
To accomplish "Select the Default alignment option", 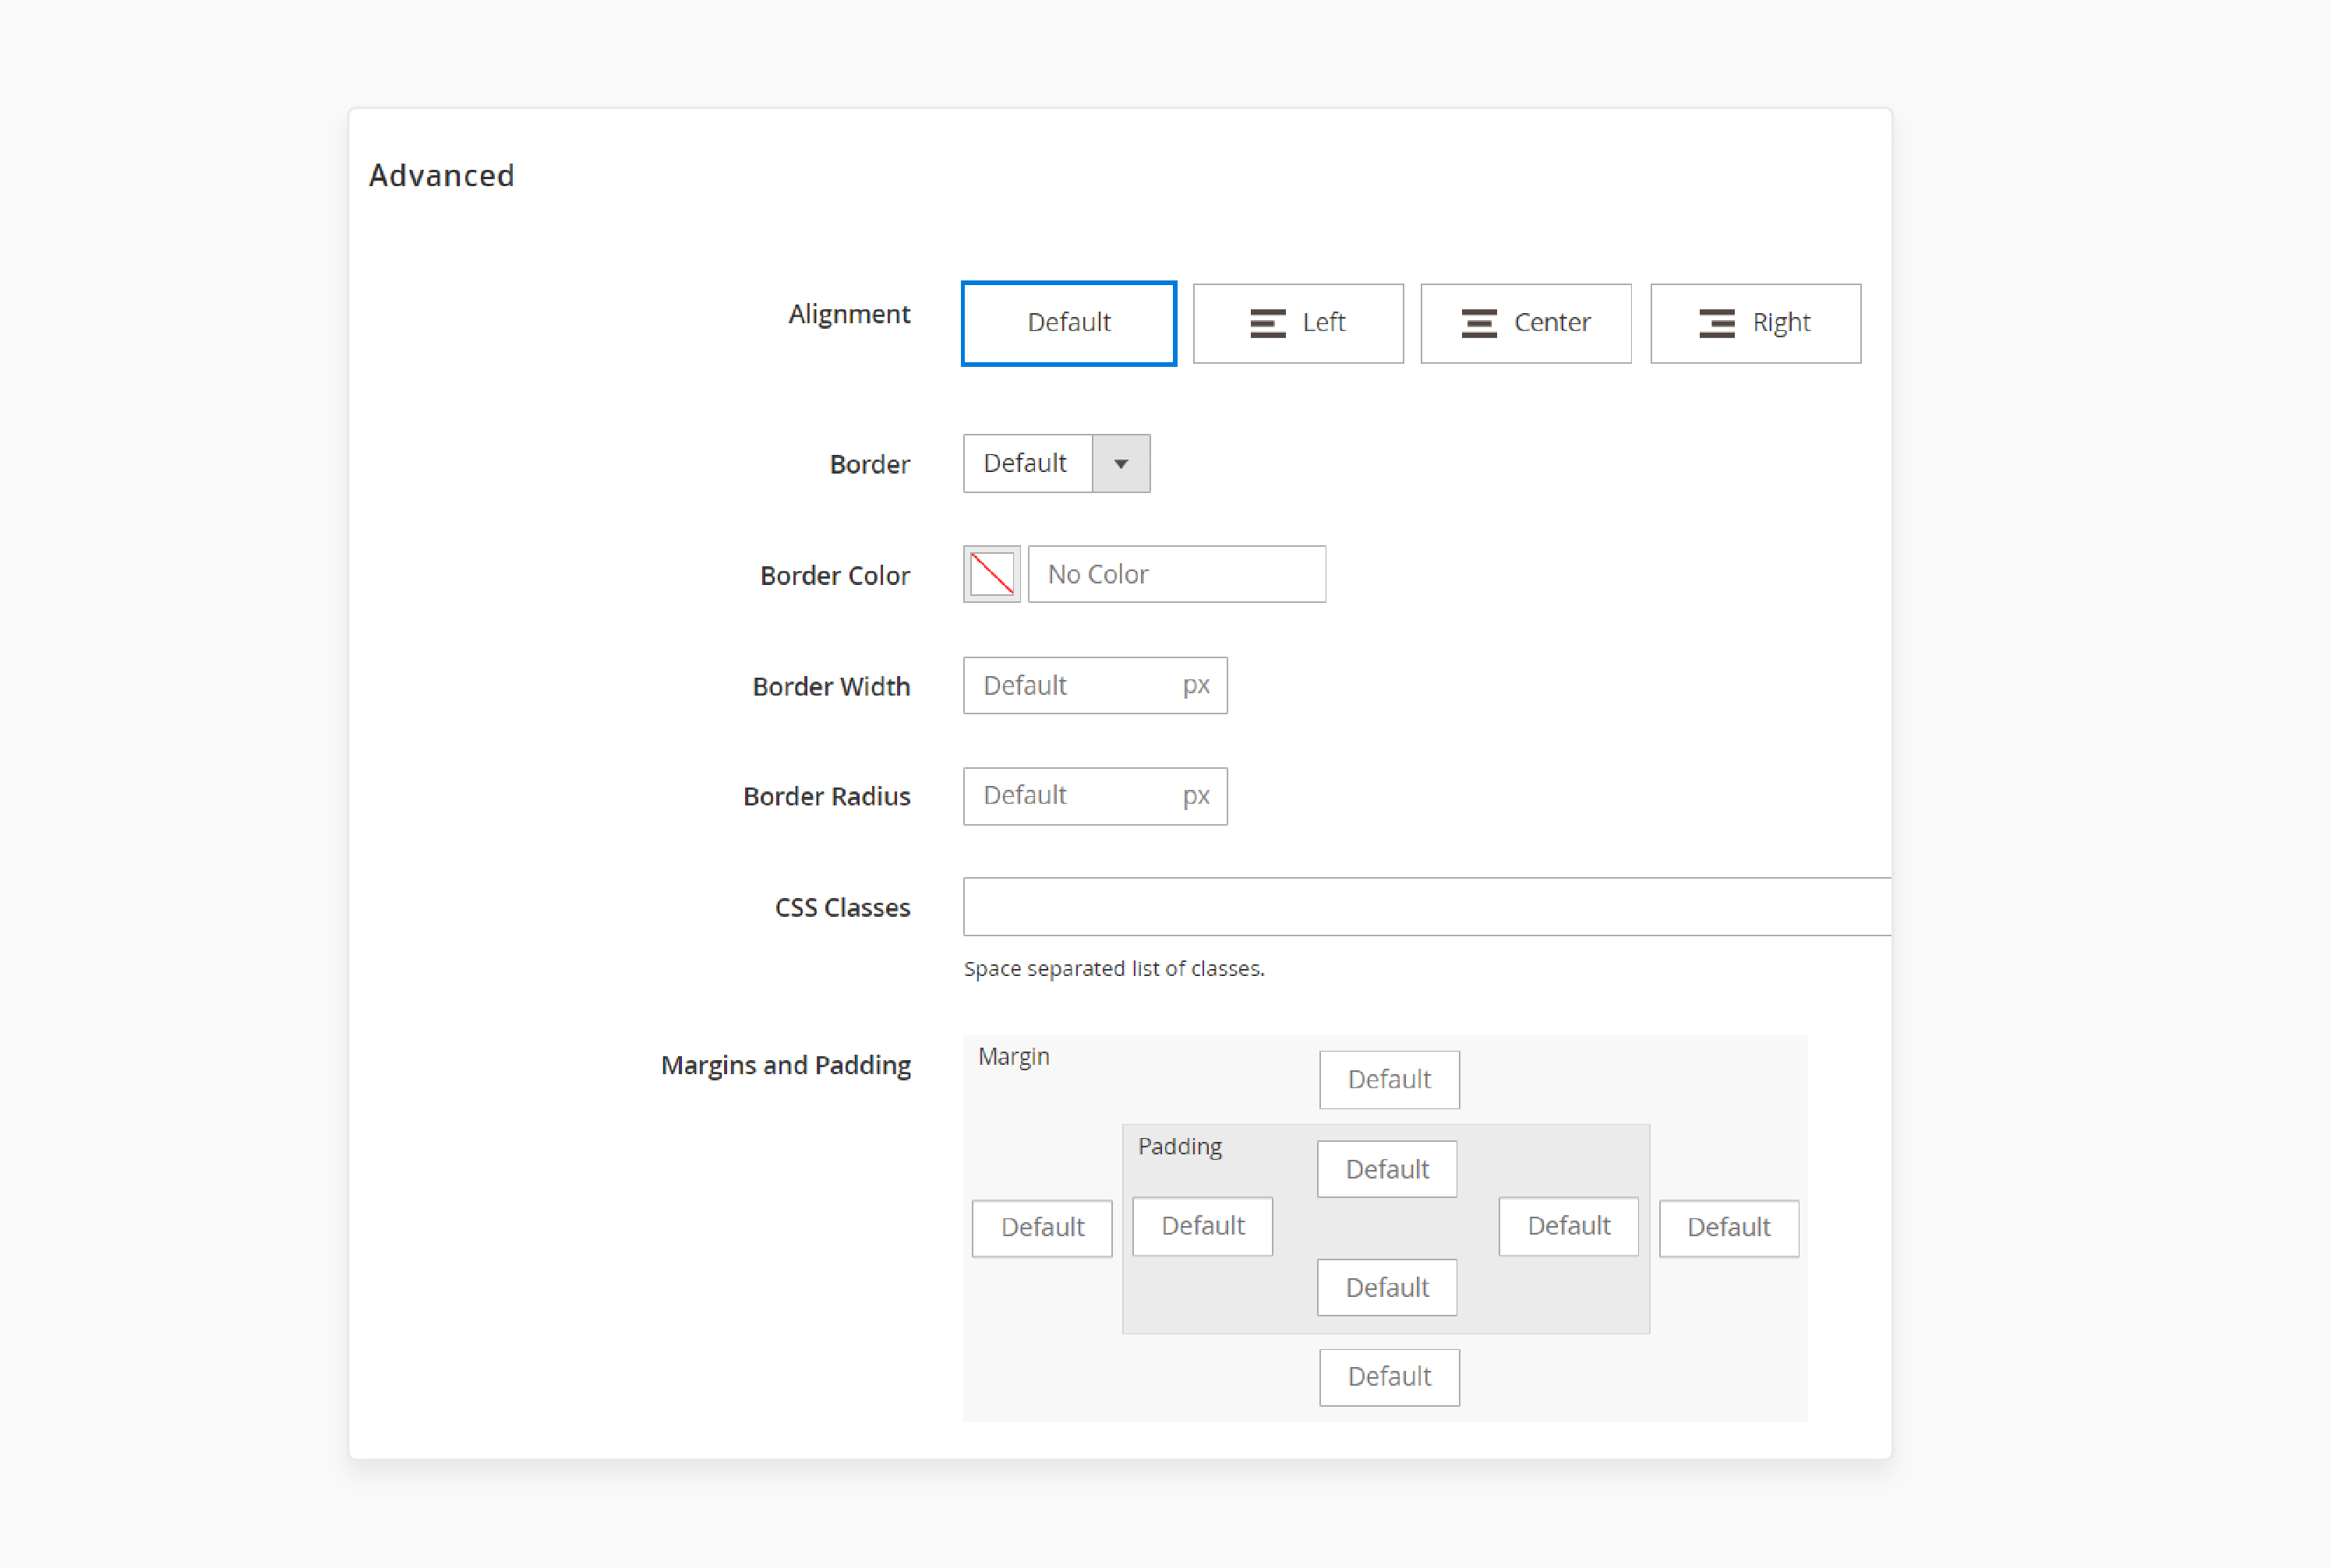I will [1068, 323].
